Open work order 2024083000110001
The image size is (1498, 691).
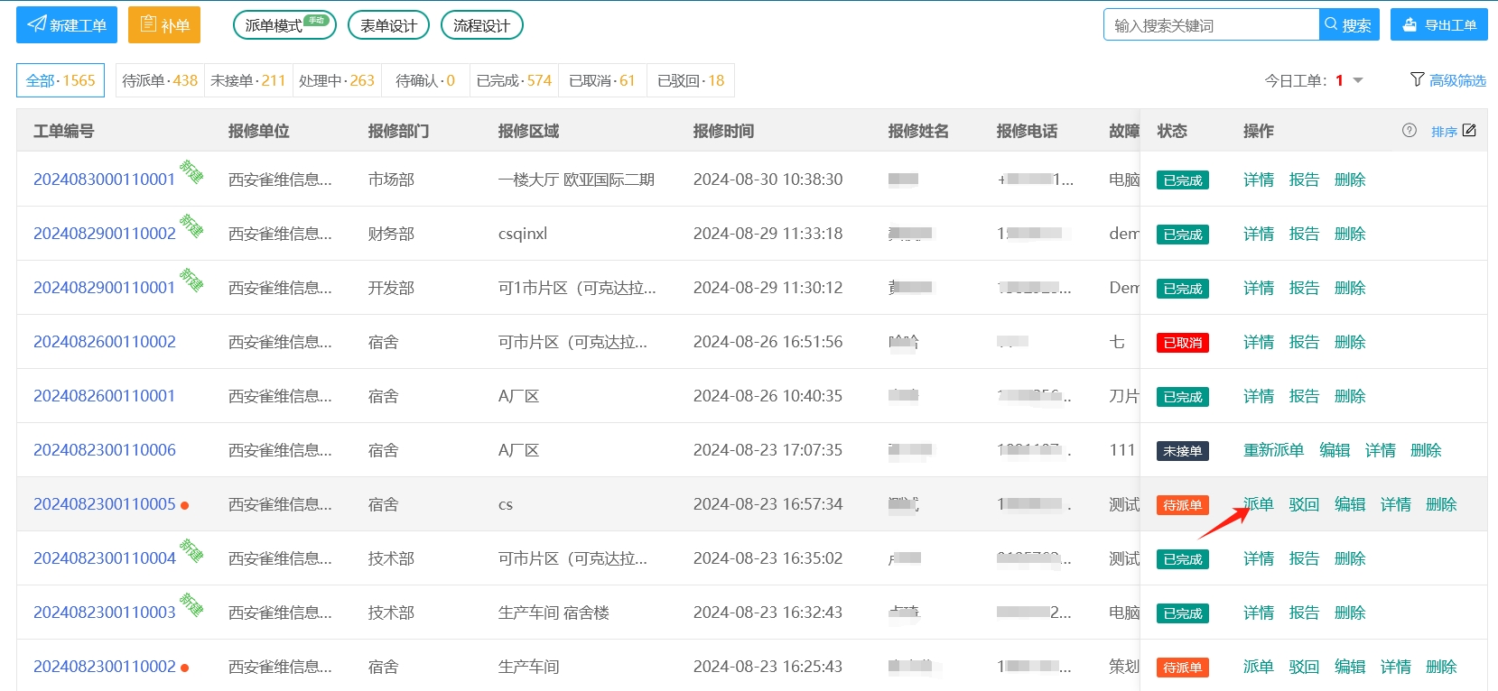[104, 180]
